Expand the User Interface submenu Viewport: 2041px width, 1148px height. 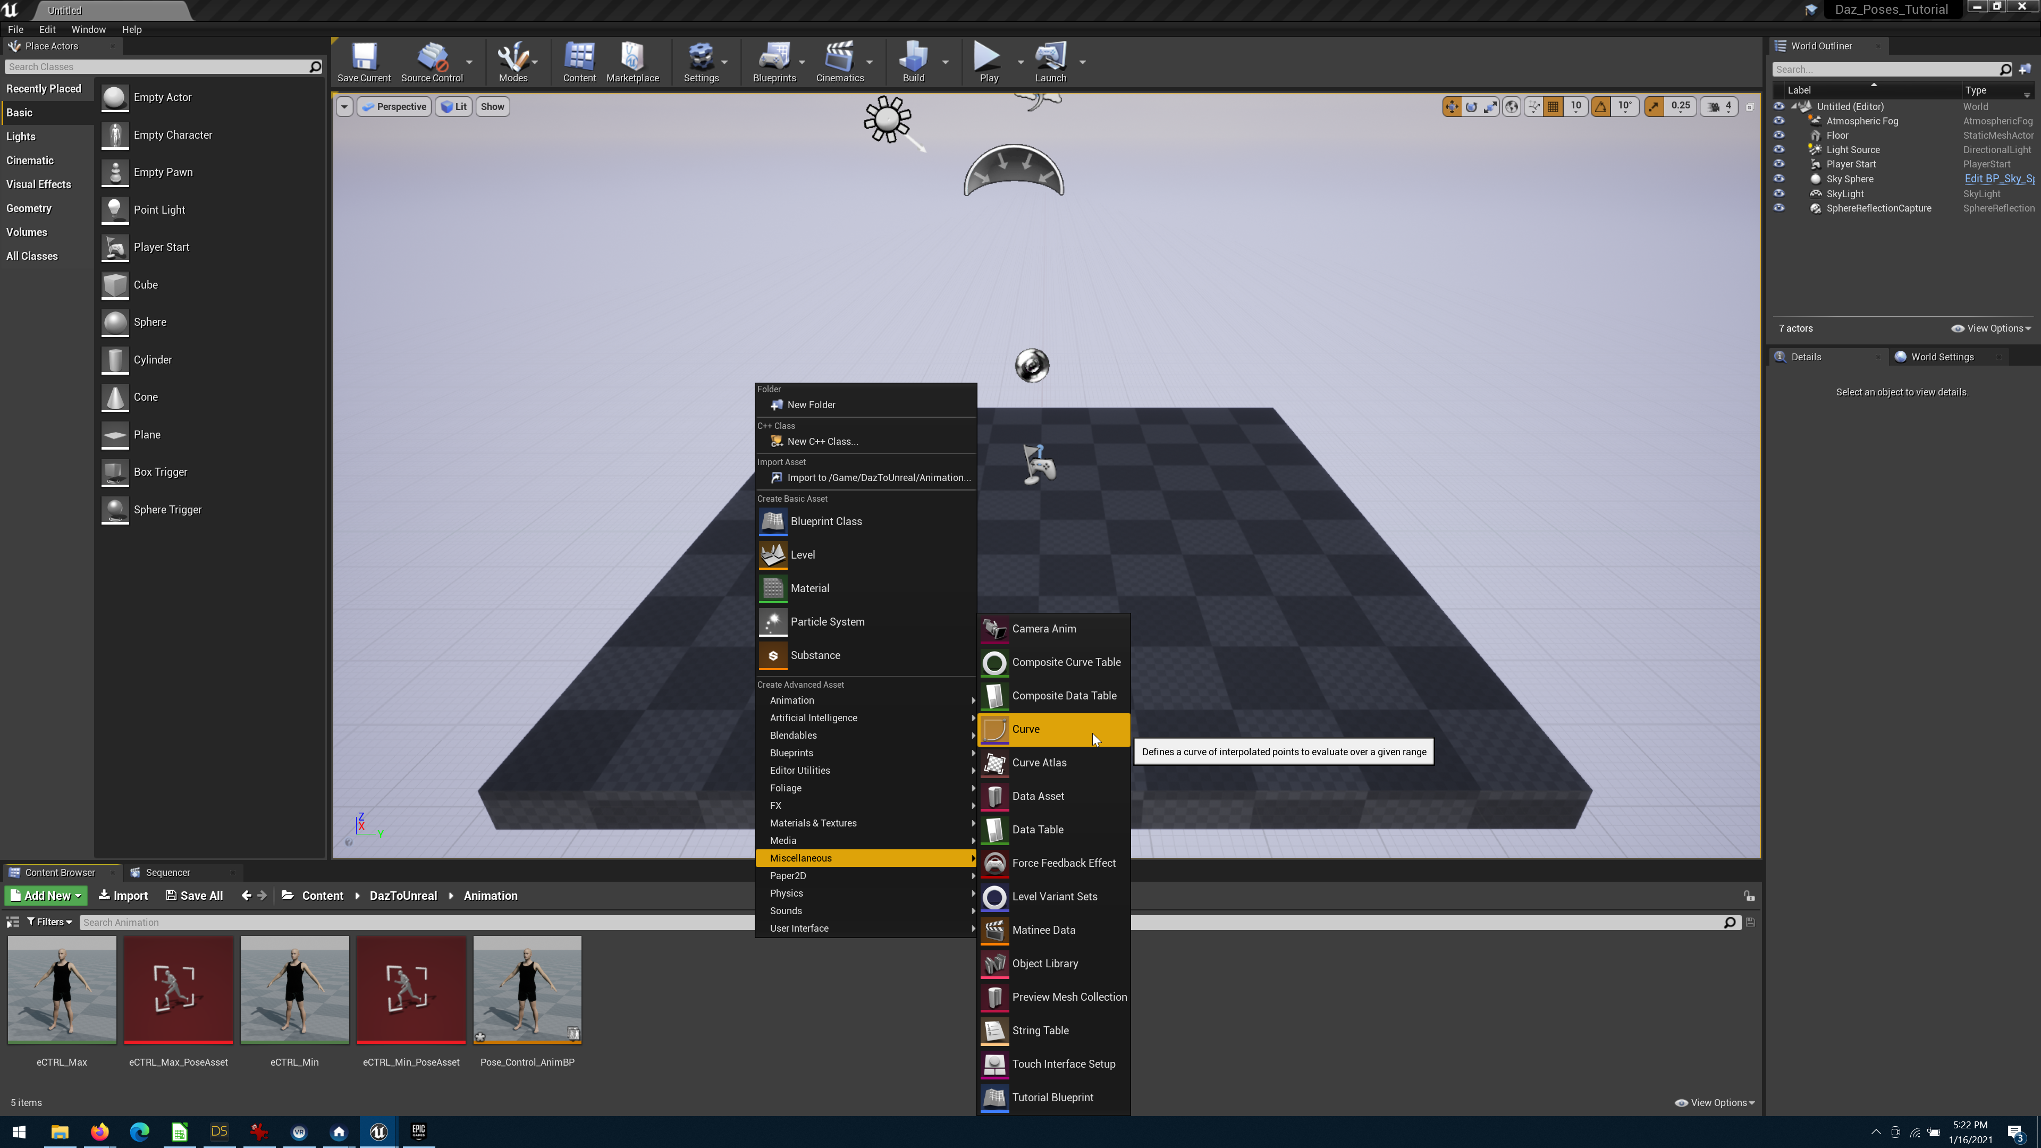[x=865, y=928]
